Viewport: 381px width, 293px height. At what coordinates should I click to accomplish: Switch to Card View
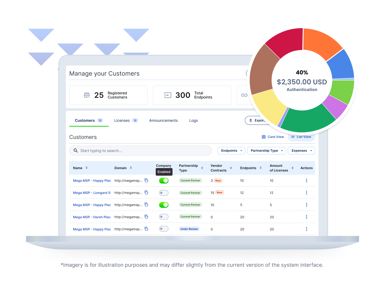coord(273,137)
